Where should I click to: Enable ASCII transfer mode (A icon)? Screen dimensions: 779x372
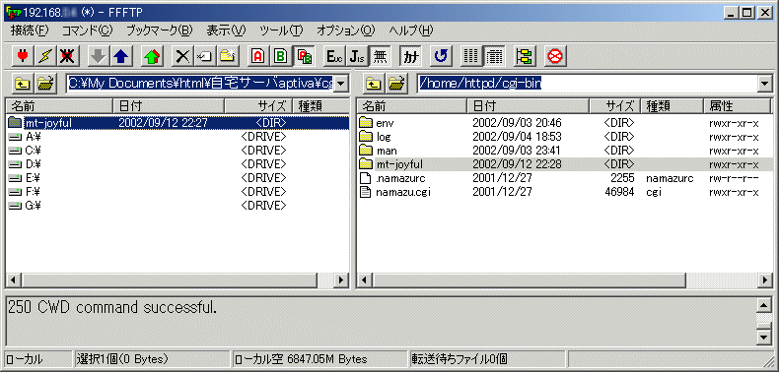(257, 56)
